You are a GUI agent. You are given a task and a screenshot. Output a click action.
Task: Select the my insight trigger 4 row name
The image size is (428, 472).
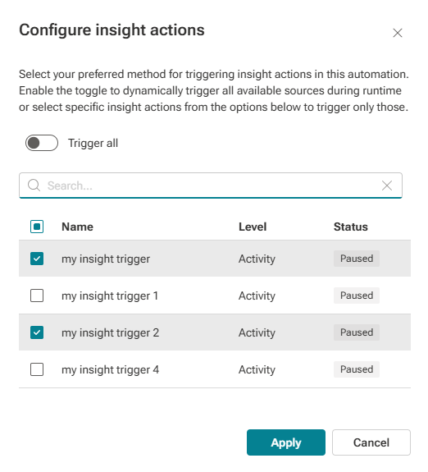(x=111, y=369)
